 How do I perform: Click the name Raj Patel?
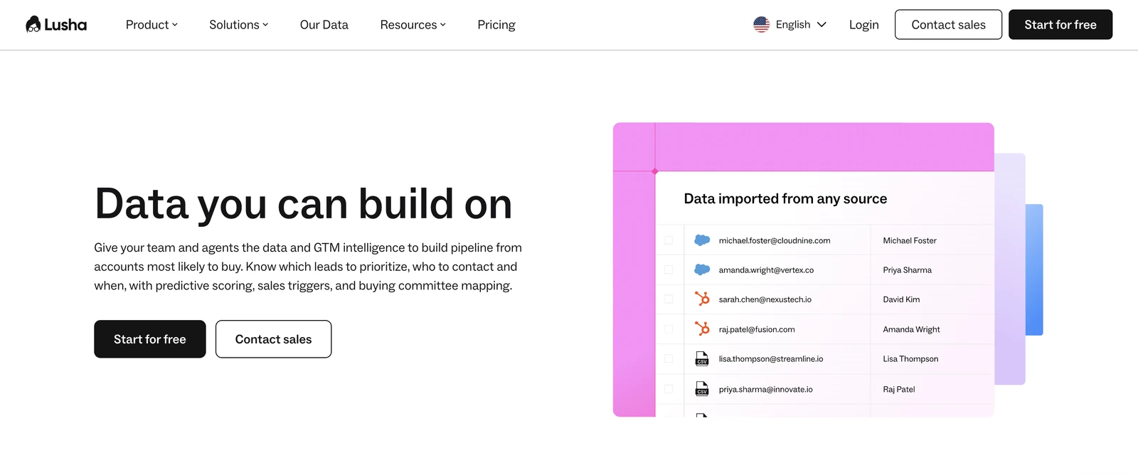[899, 389]
